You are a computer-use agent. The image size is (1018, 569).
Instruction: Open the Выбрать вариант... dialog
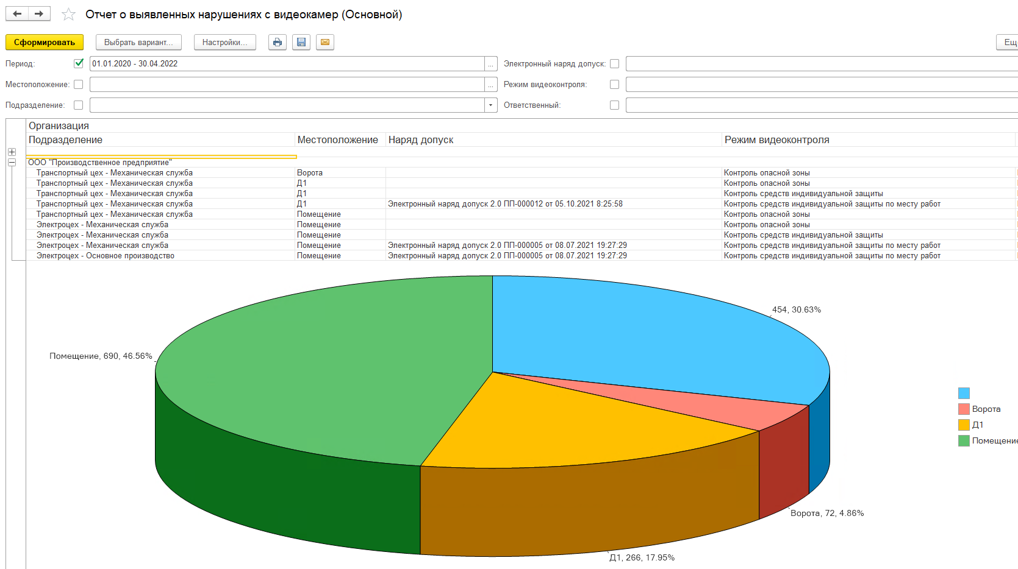click(x=138, y=42)
